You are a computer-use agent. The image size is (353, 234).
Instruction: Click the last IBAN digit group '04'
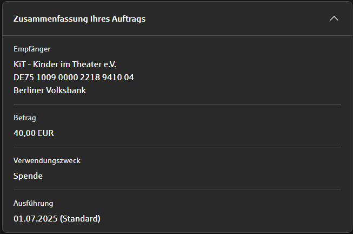tap(129, 77)
